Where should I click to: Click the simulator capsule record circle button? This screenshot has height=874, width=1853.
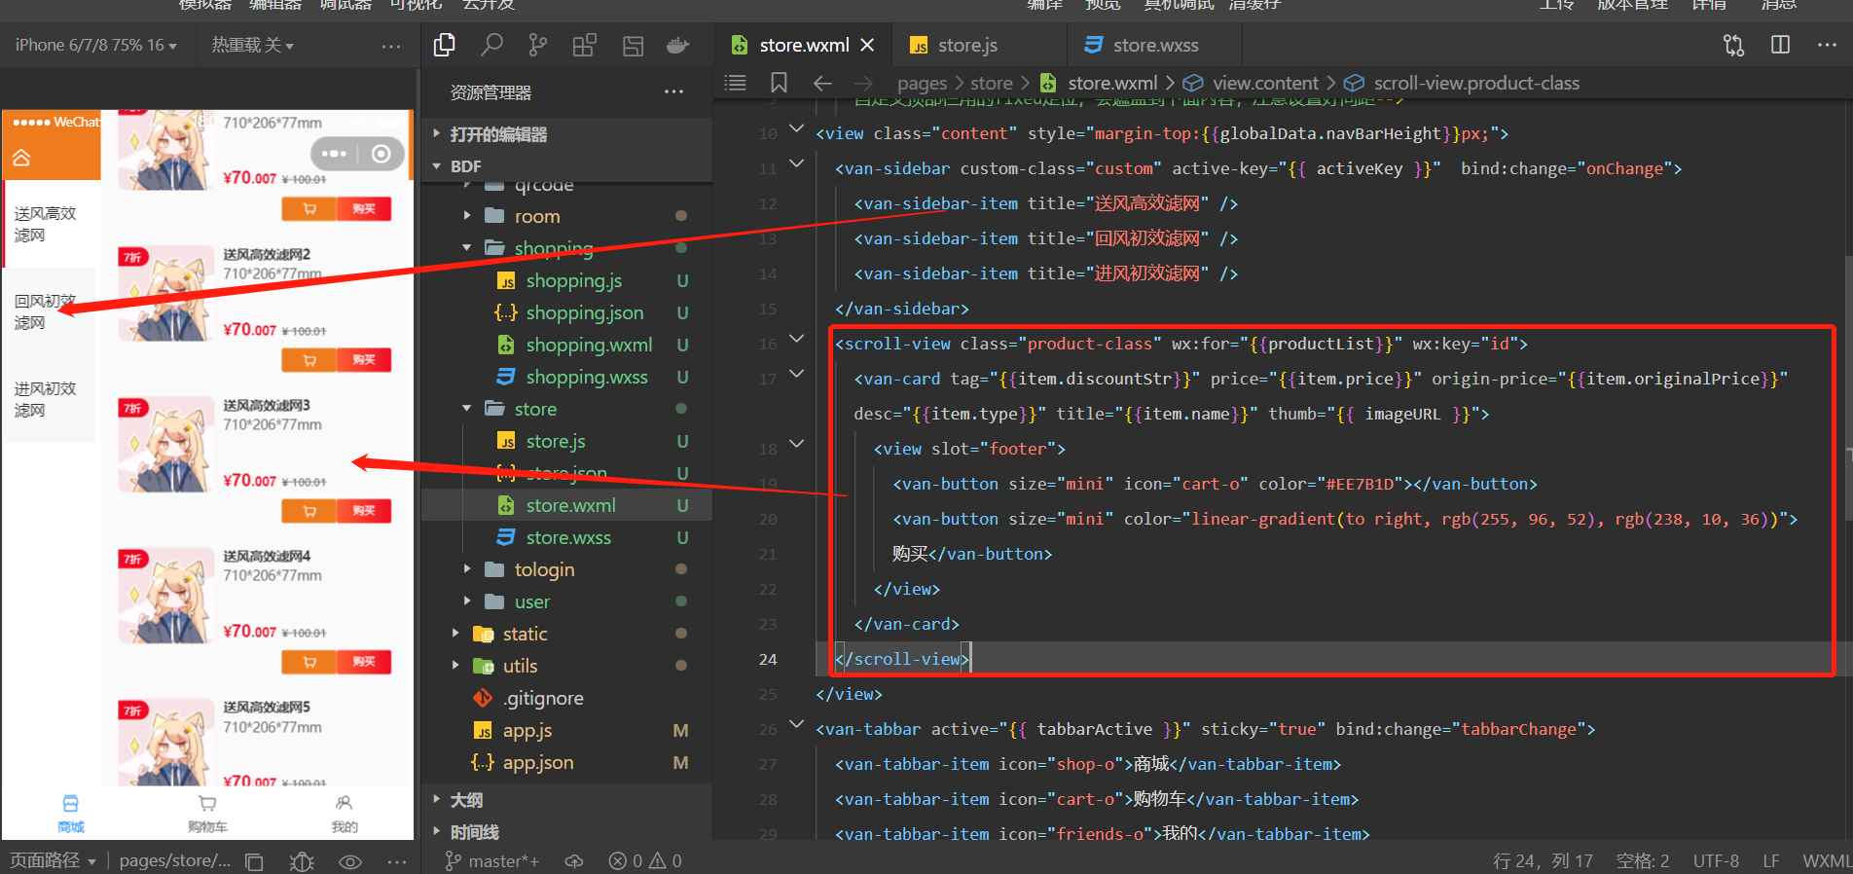[381, 154]
